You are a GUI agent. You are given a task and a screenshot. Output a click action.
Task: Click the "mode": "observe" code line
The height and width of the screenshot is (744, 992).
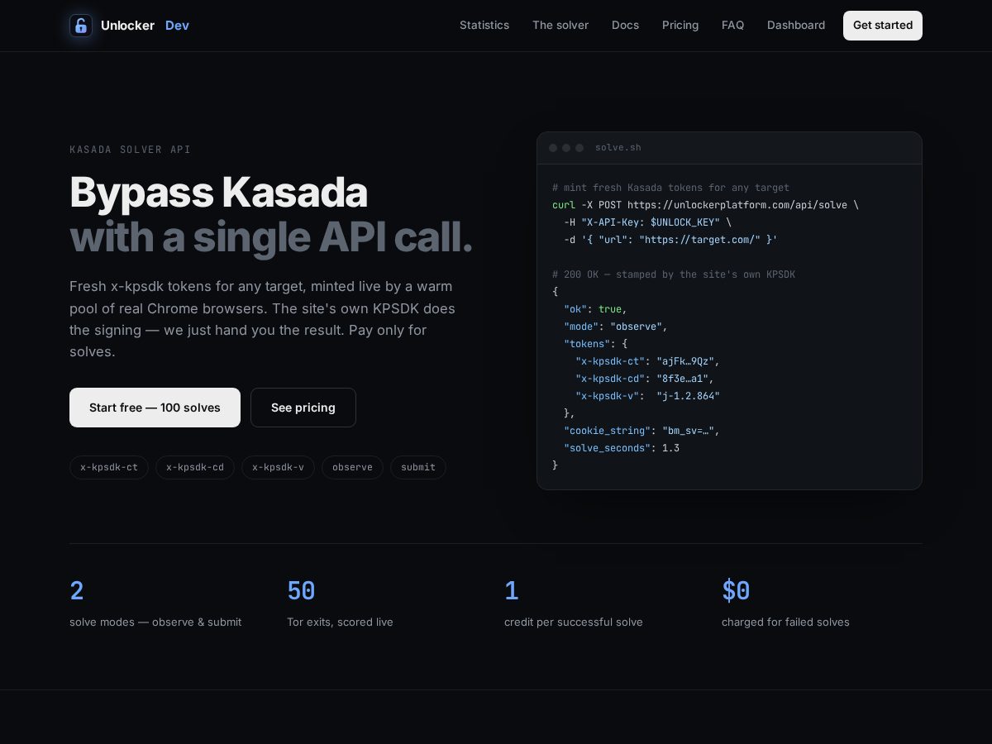616,327
